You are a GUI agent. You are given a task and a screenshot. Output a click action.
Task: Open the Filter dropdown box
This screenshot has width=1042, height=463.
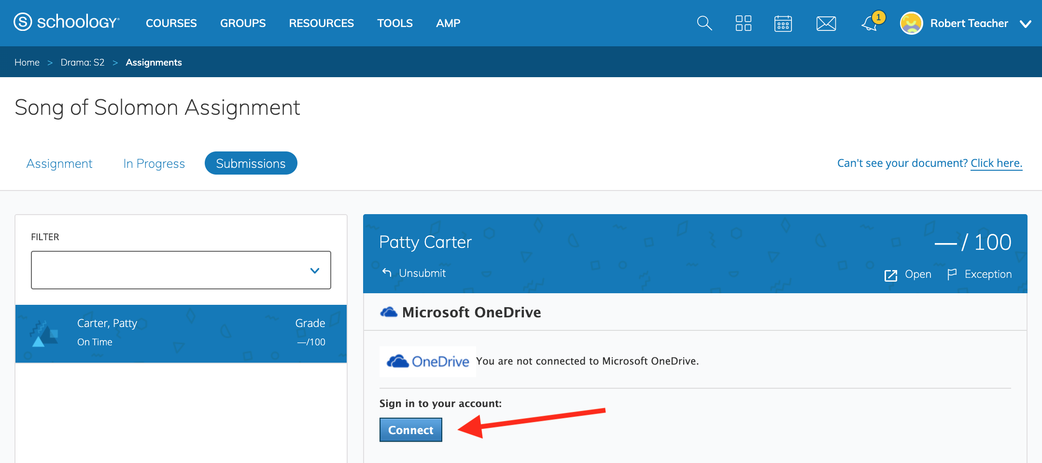click(x=181, y=270)
